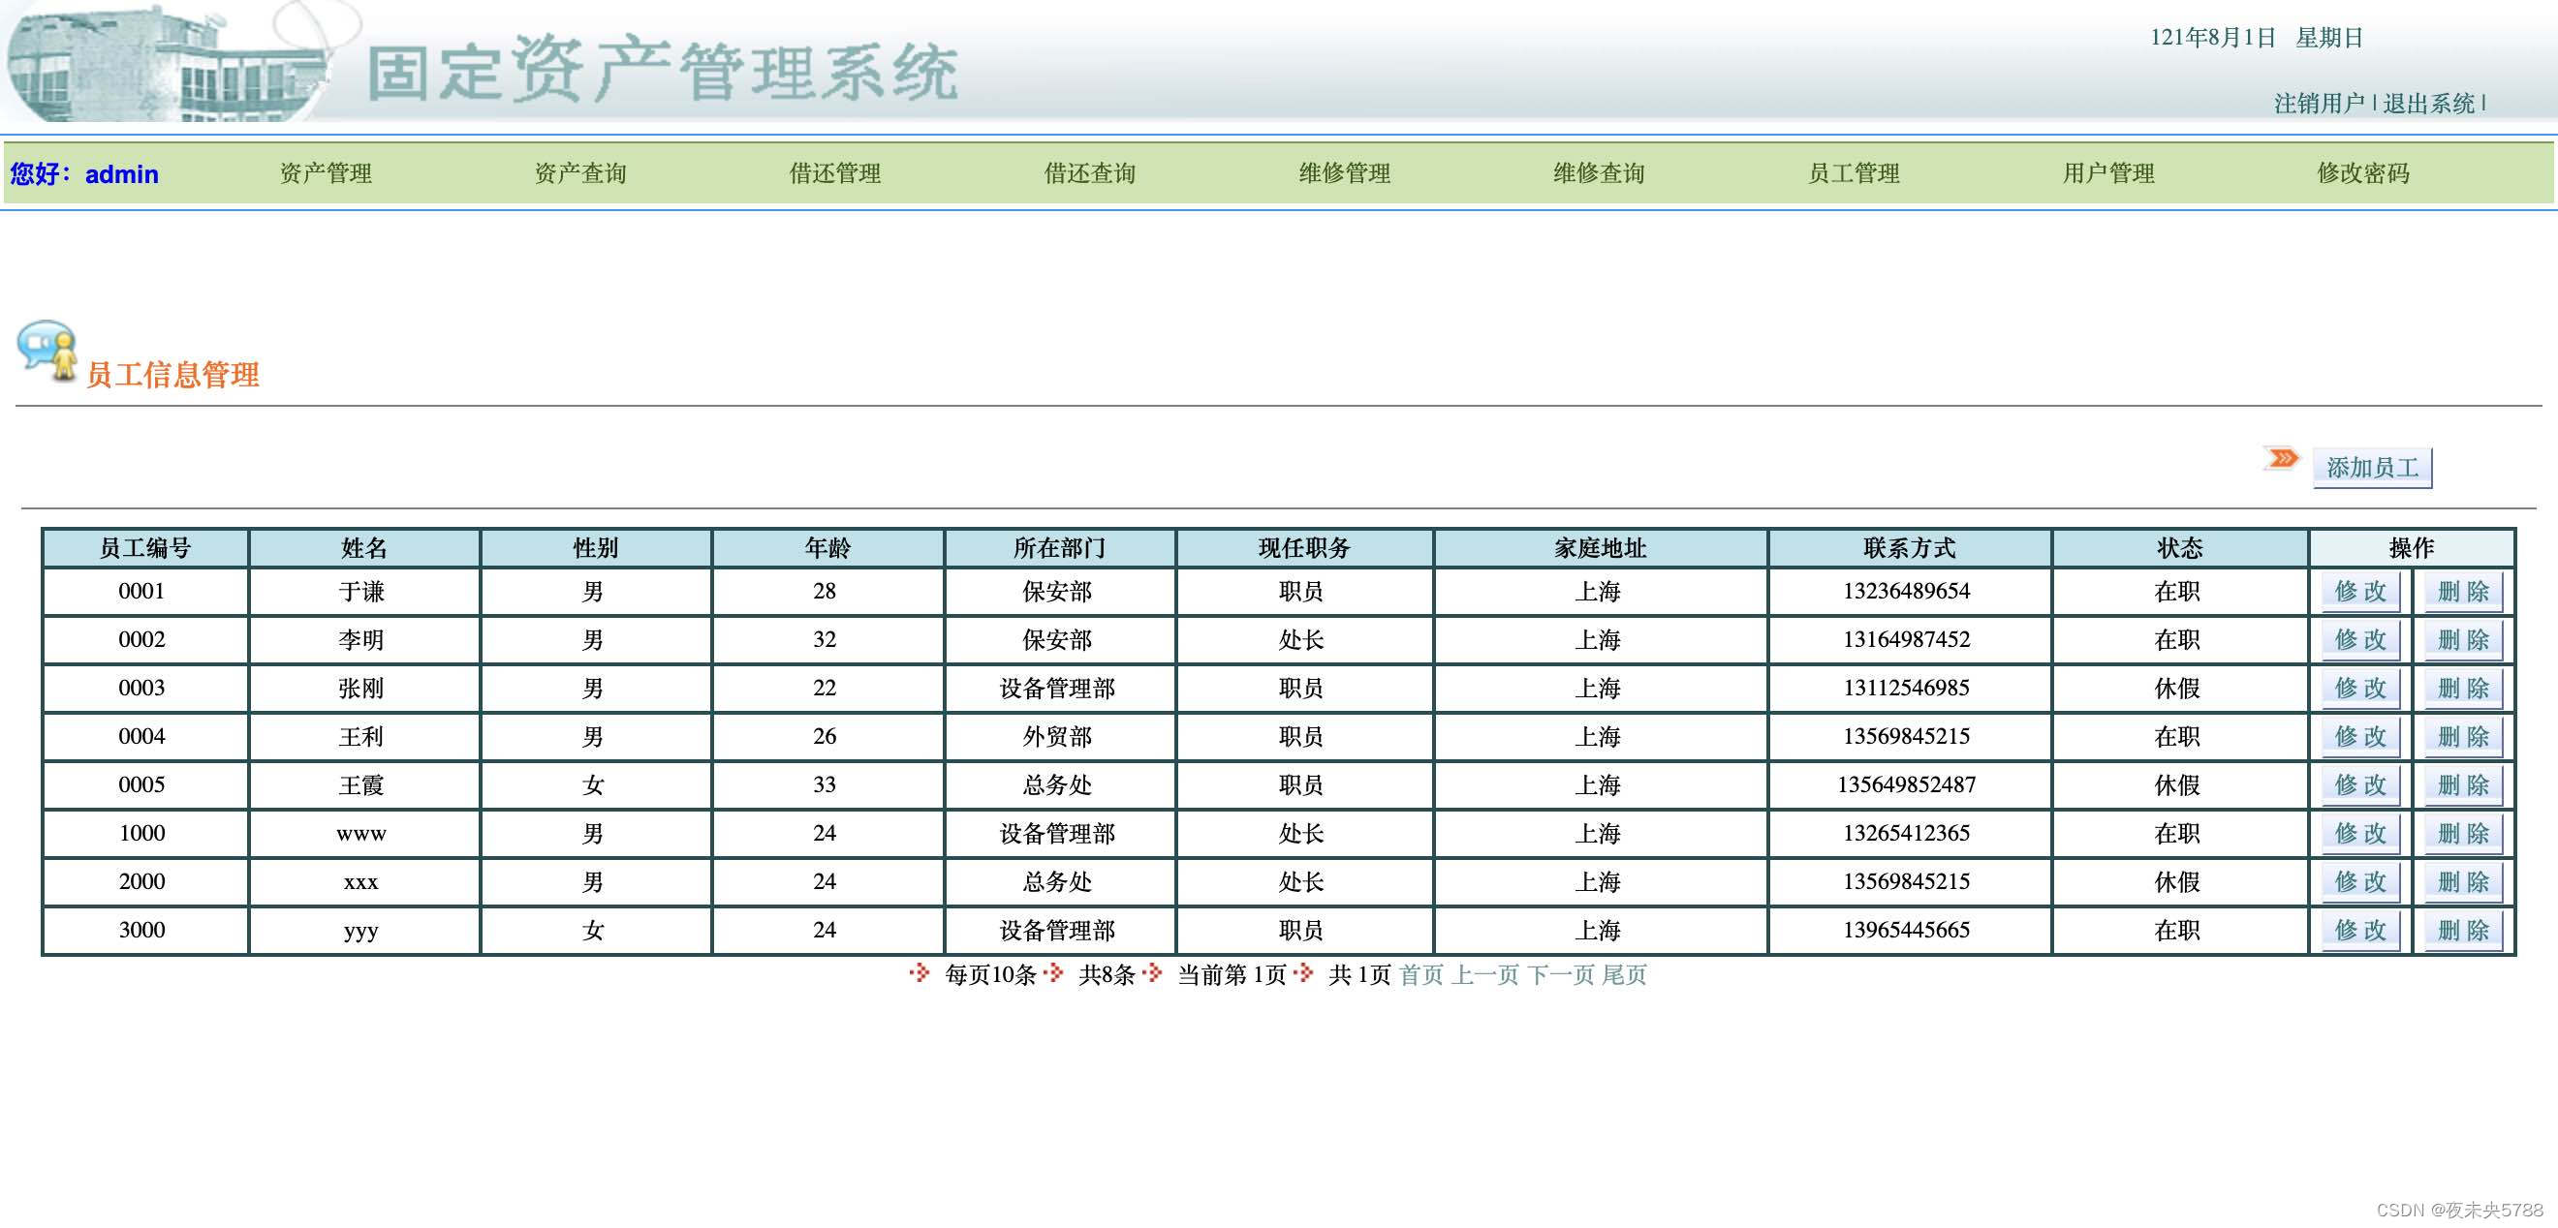Click red arrow icon before 当前第1页
This screenshot has width=2558, height=1228.
tap(1152, 974)
